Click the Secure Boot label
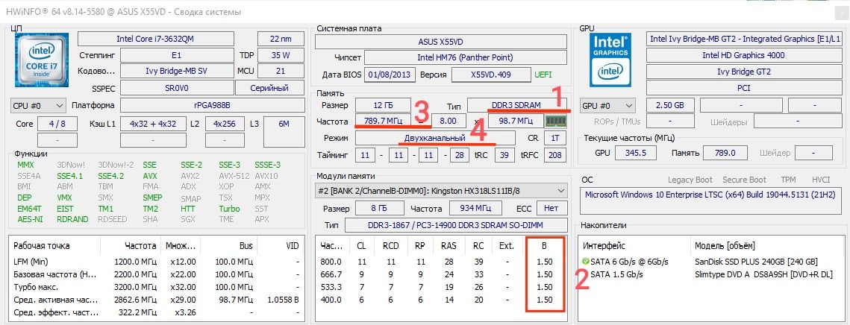The image size is (850, 325). [x=745, y=180]
